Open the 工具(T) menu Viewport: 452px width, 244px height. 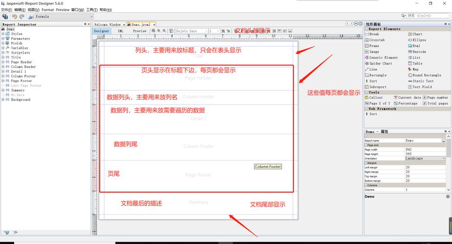[91, 10]
